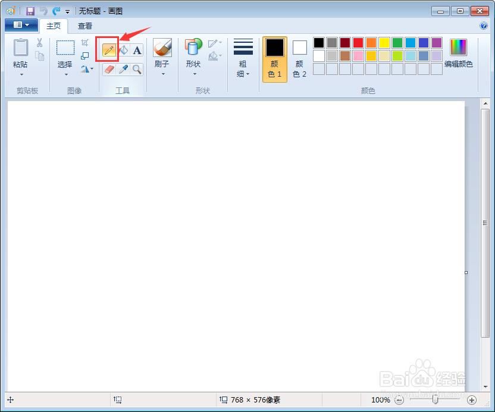Click the Select rectangle tool
495x412 pixels.
(x=65, y=48)
